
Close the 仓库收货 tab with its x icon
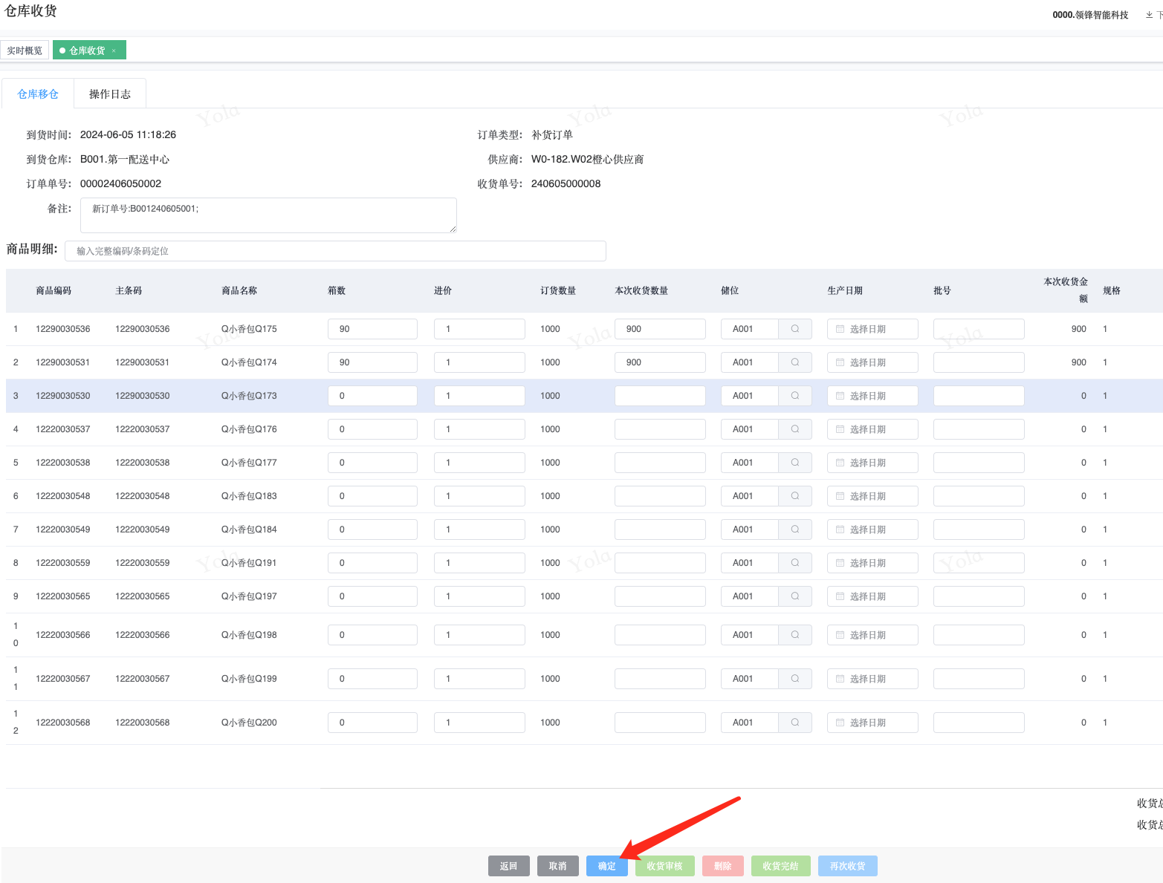(x=114, y=50)
